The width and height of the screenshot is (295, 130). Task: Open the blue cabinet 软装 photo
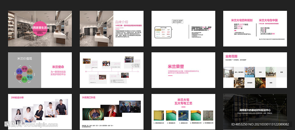tap(250, 72)
